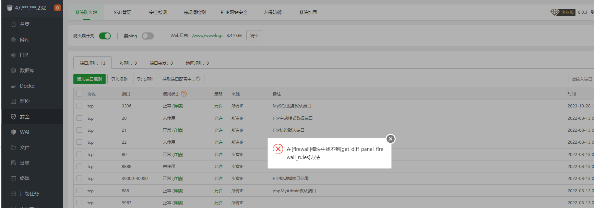Click the 数据库 database icon
This screenshot has height=208, width=594.
13,70
